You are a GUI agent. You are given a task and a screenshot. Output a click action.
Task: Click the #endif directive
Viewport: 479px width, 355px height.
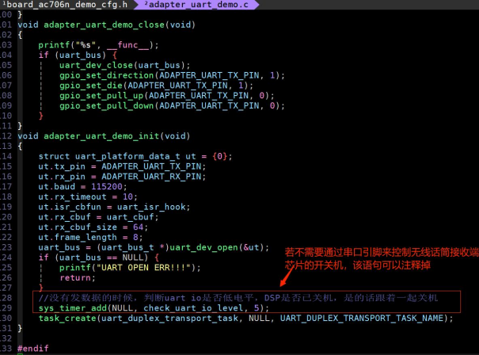[x=33, y=349]
